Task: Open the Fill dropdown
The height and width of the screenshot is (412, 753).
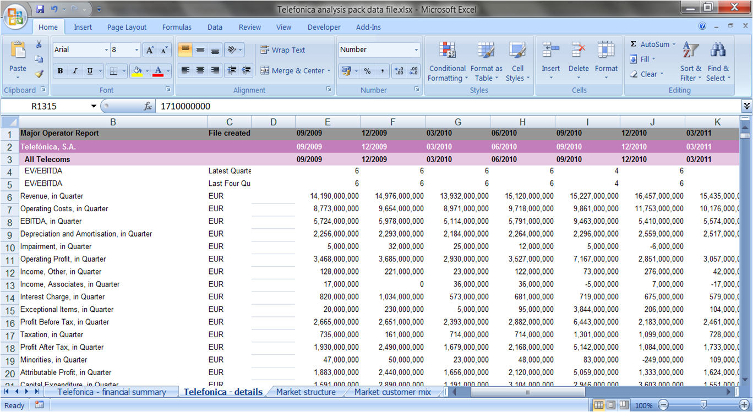Action: point(642,59)
